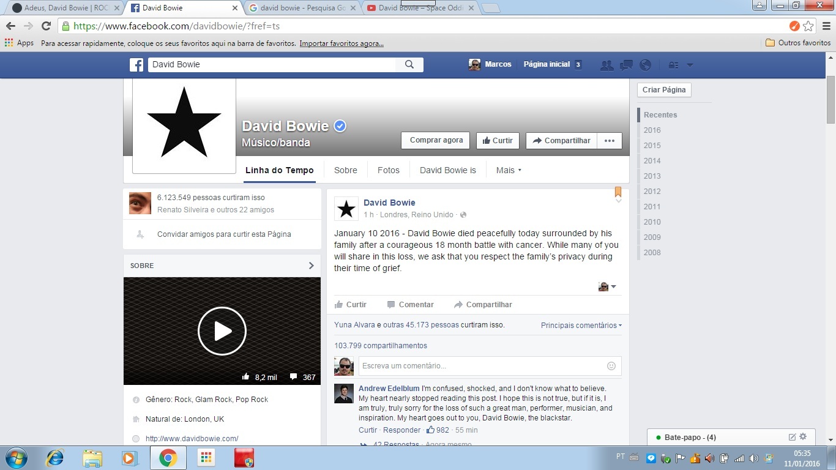Image resolution: width=836 pixels, height=470 pixels.
Task: Click Convidar amigos para curtir esta Página
Action: (224, 234)
